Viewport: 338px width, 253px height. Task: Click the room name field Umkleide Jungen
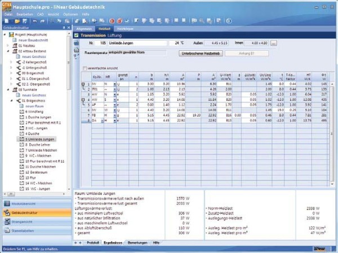[137, 43]
